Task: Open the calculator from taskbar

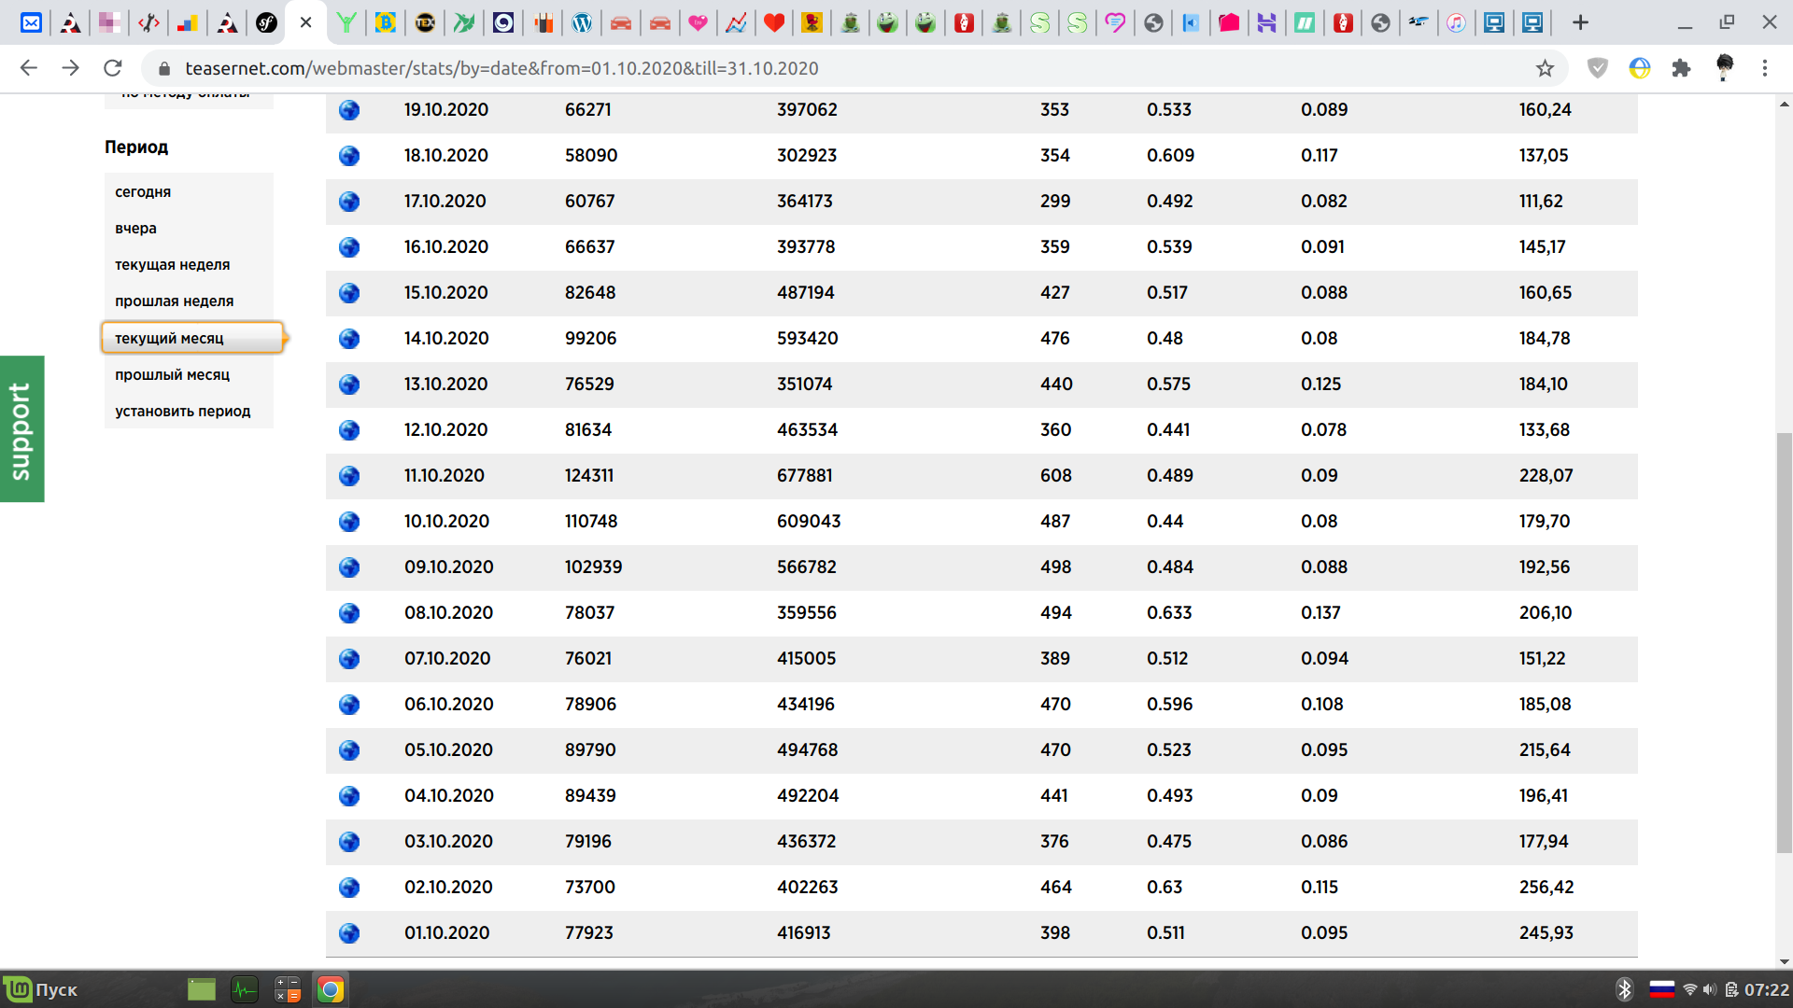Action: point(287,989)
